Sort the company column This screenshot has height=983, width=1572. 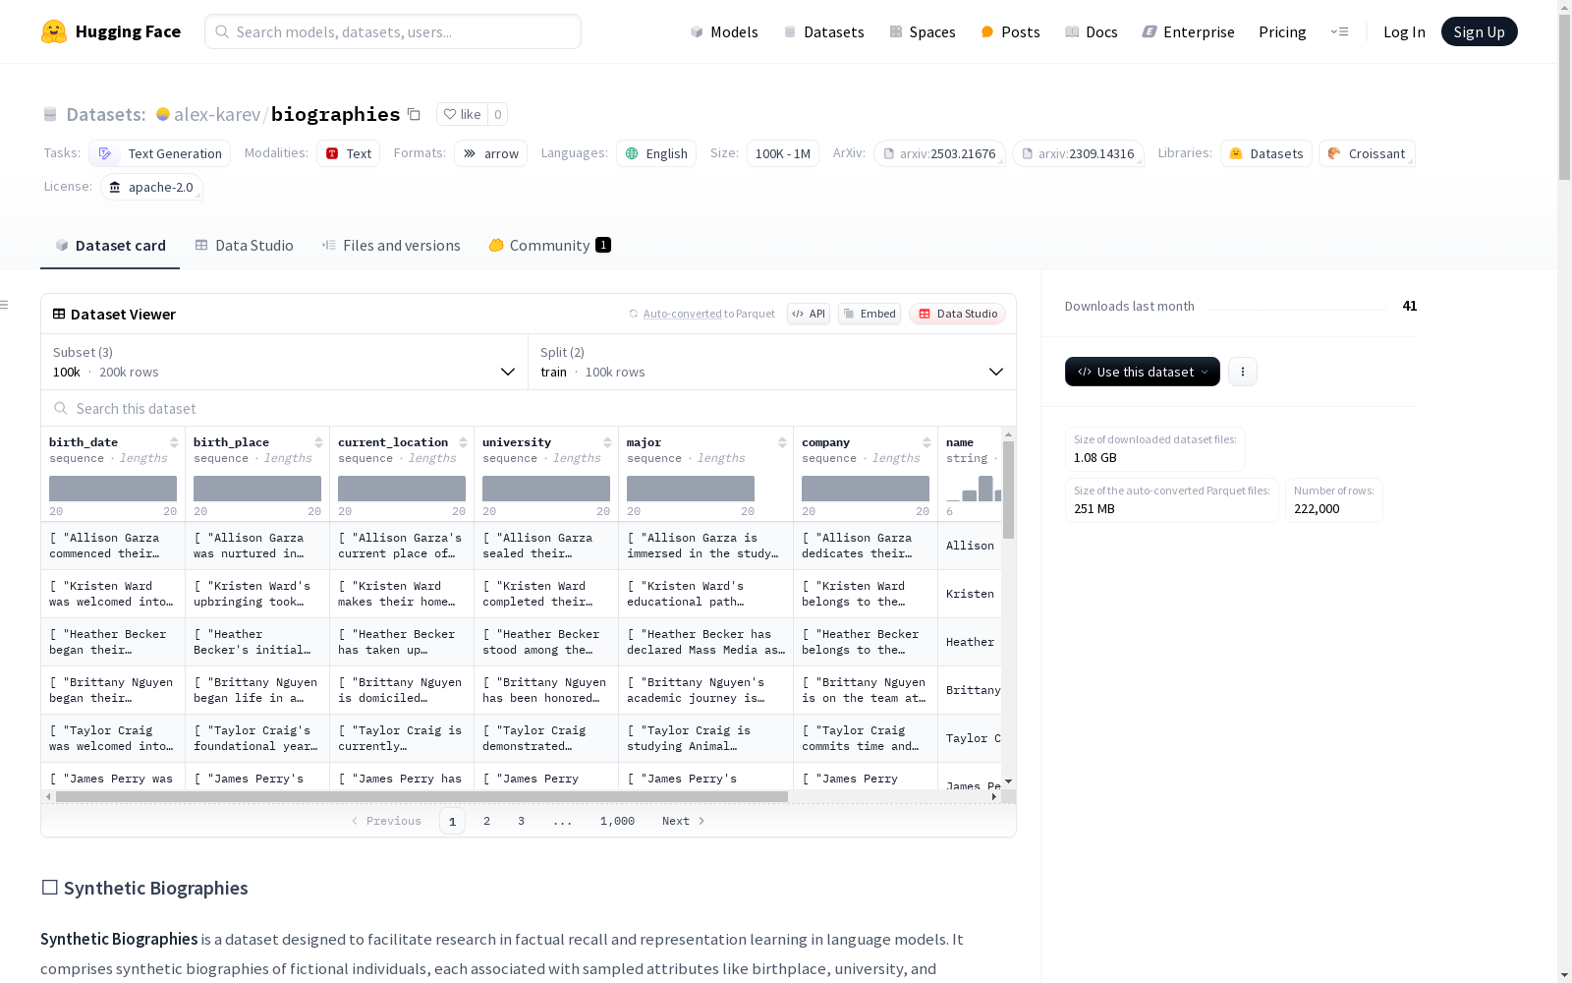[x=926, y=442]
